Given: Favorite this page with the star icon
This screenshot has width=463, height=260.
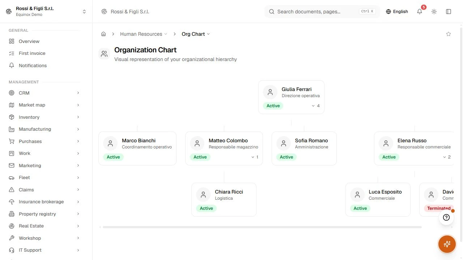Looking at the screenshot, I should pos(449,34).
